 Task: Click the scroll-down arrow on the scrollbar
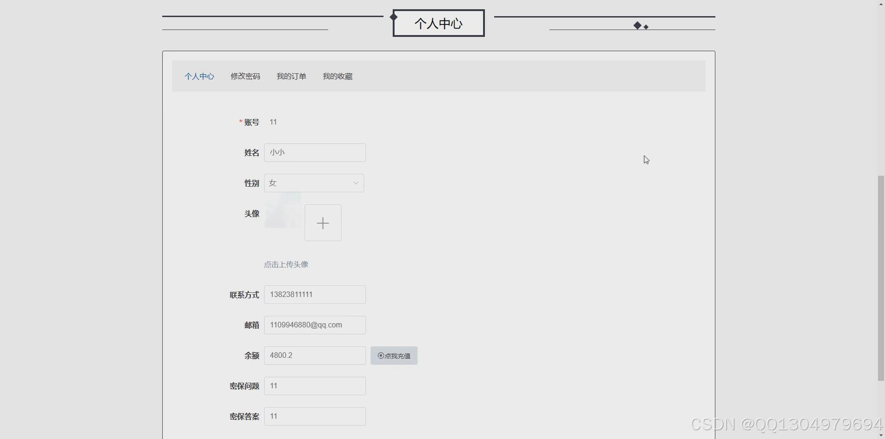pyautogui.click(x=880, y=435)
